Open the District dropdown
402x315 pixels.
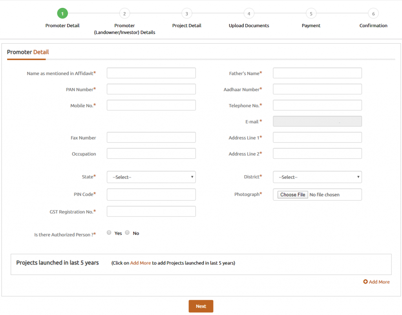point(317,177)
